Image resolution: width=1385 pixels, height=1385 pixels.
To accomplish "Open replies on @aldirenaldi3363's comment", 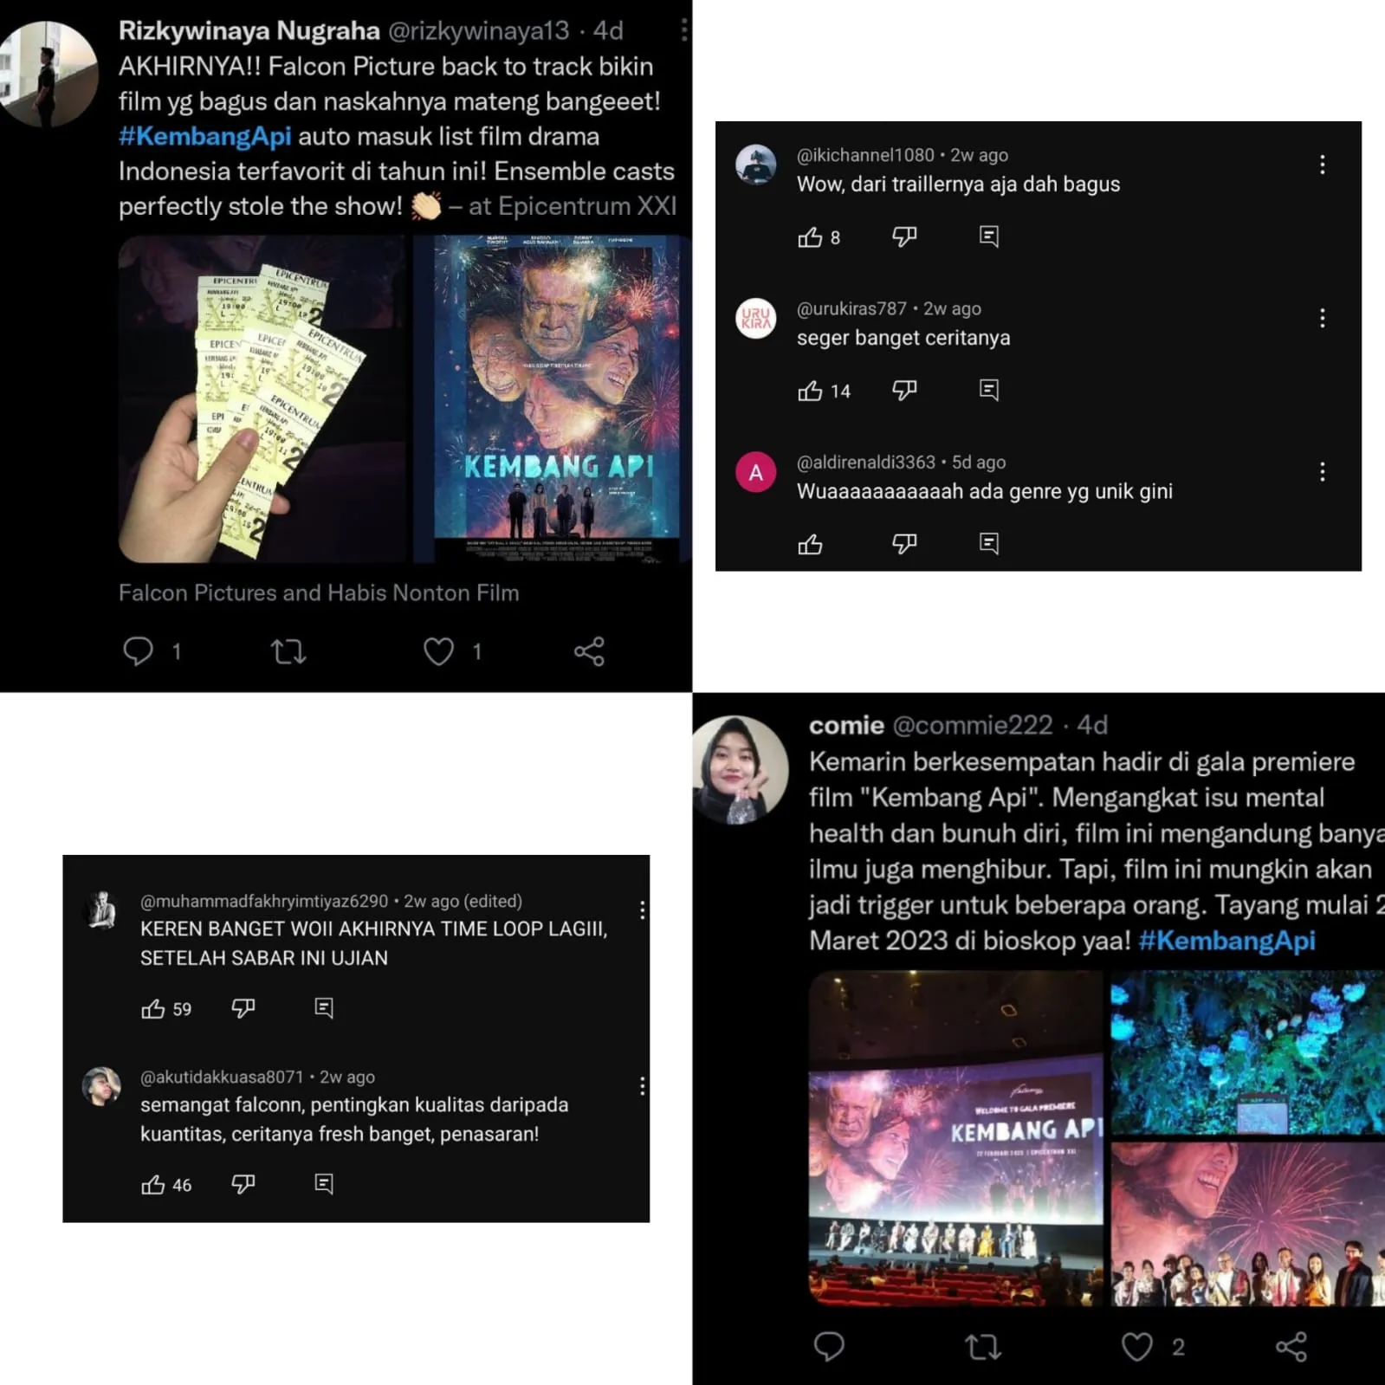I will (x=988, y=543).
